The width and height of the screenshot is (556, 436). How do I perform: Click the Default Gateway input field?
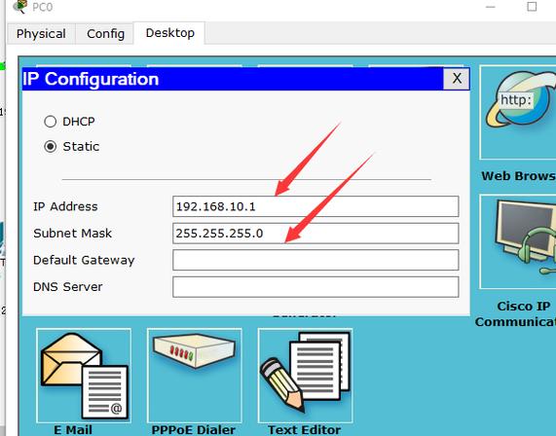[315, 260]
